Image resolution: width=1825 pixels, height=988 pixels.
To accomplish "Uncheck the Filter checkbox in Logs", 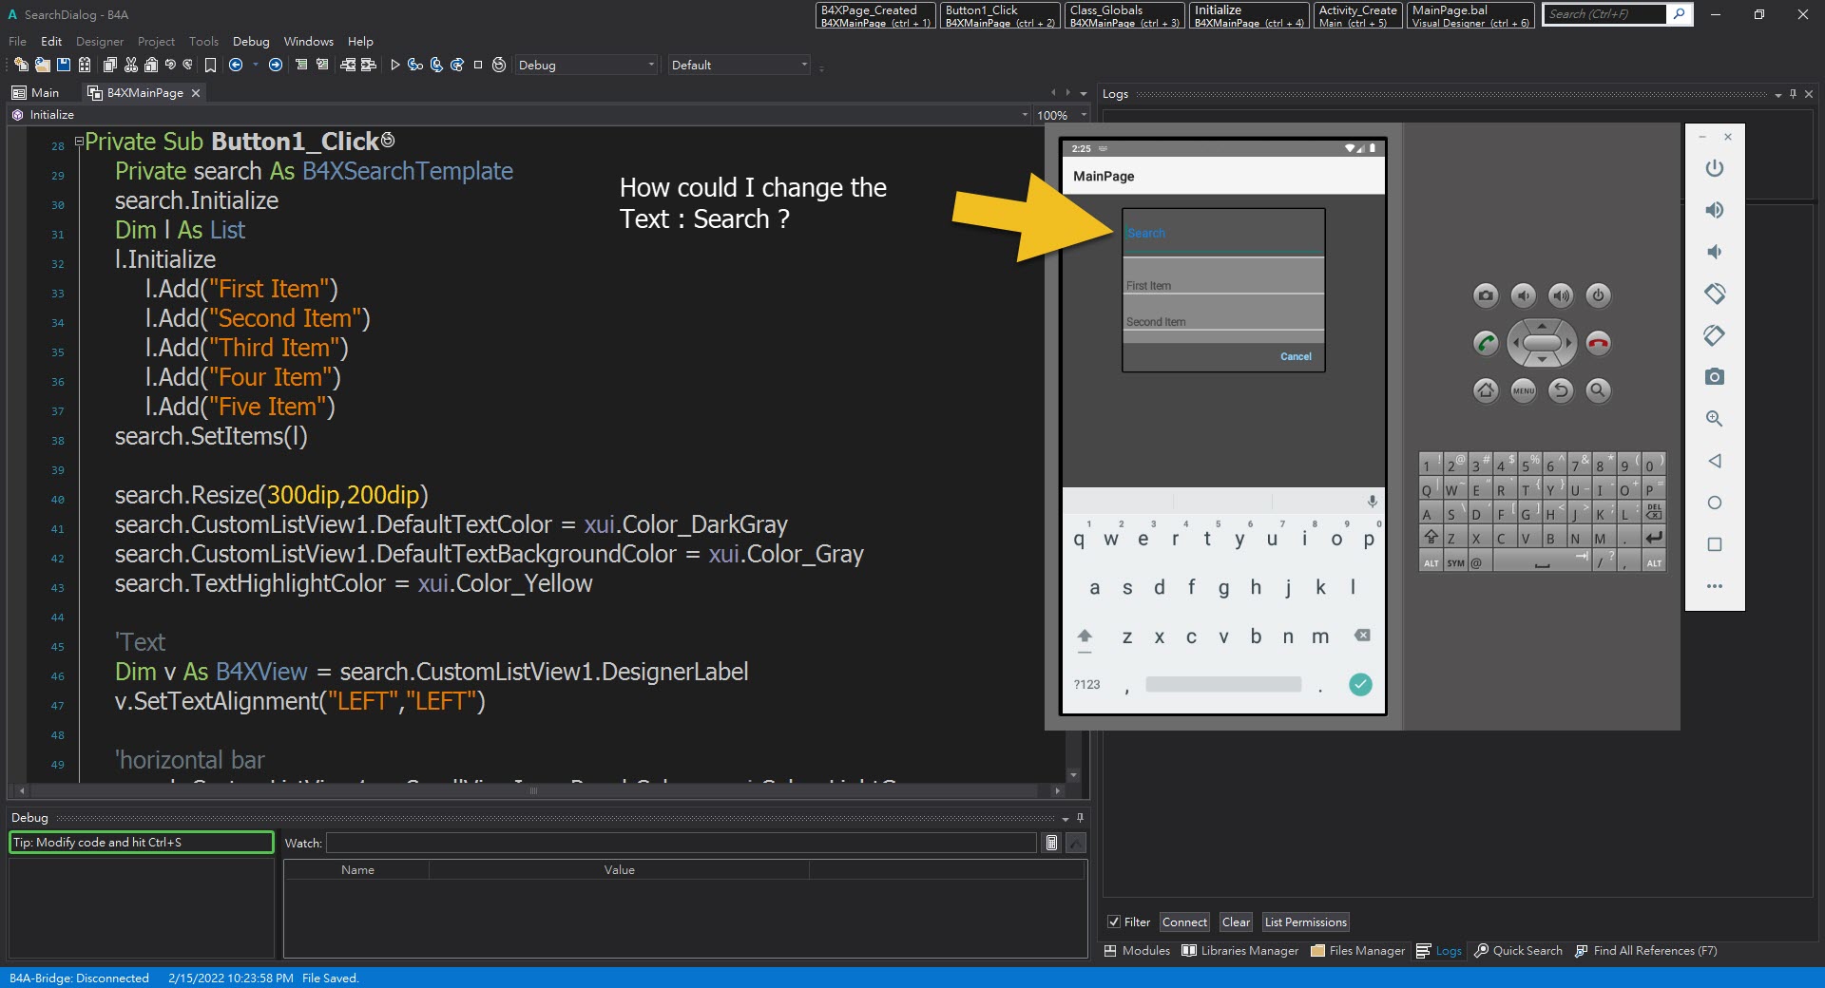I will [x=1113, y=921].
